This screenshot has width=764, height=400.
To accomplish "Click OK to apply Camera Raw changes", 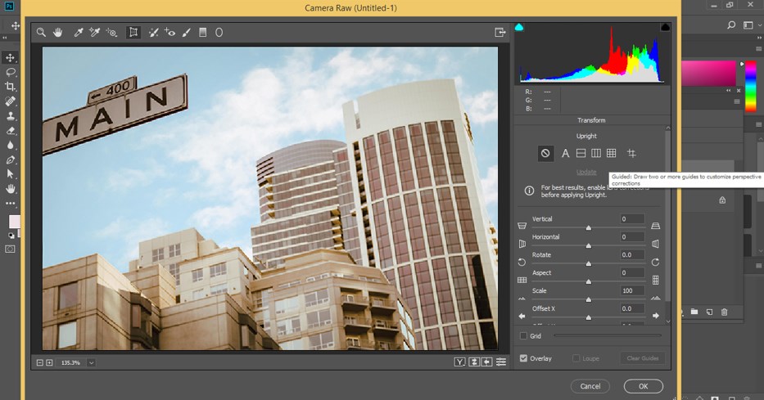I will pyautogui.click(x=643, y=386).
